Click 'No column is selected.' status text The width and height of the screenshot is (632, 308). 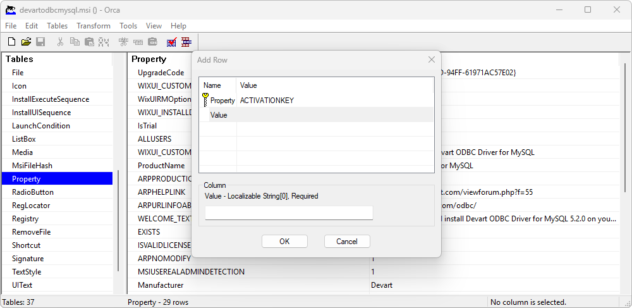tap(528, 302)
